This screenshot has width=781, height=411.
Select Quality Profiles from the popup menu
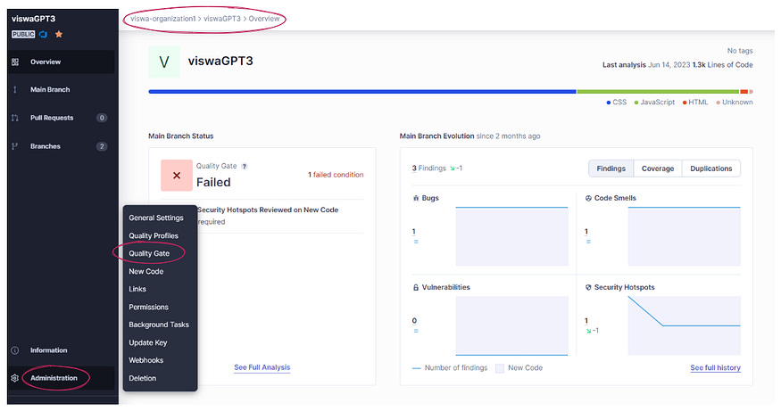pos(154,236)
